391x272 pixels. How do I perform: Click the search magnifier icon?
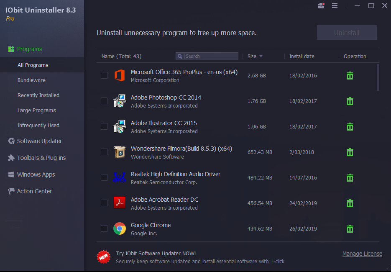pos(180,56)
